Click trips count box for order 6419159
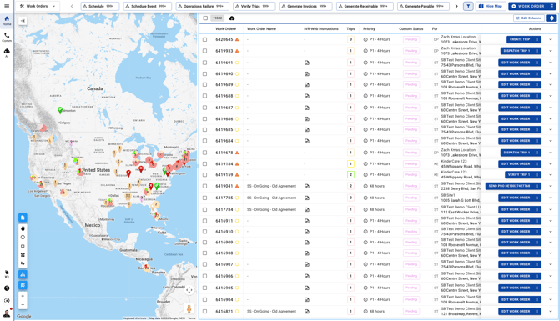Image resolution: width=559 pixels, height=321 pixels. pos(350,175)
